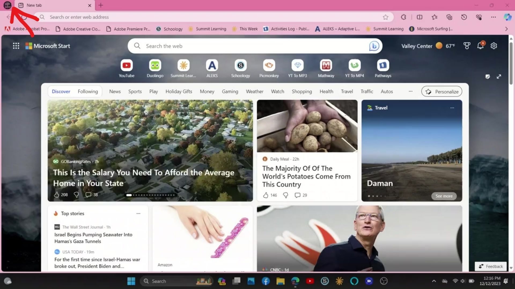
Task: Open Browser Essentials heart icon
Action: pyautogui.click(x=479, y=17)
